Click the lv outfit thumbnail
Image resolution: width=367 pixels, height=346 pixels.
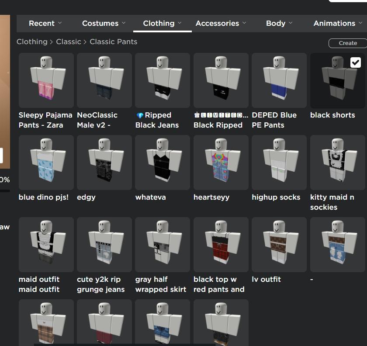point(279,245)
